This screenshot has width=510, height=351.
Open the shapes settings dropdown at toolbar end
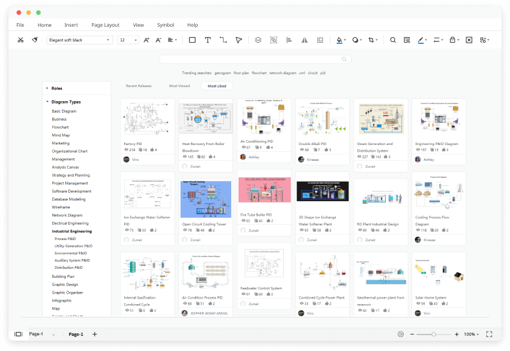[x=484, y=40]
